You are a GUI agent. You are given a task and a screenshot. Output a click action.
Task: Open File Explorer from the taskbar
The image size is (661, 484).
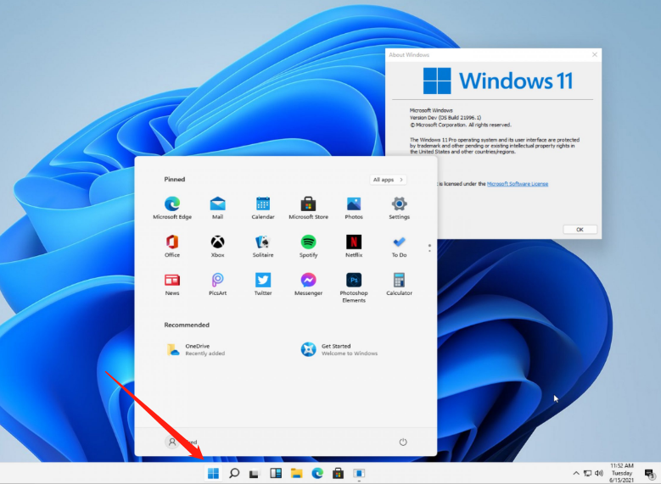point(297,473)
